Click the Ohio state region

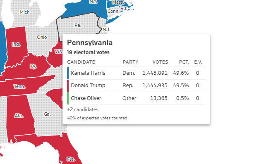[x=42, y=37]
